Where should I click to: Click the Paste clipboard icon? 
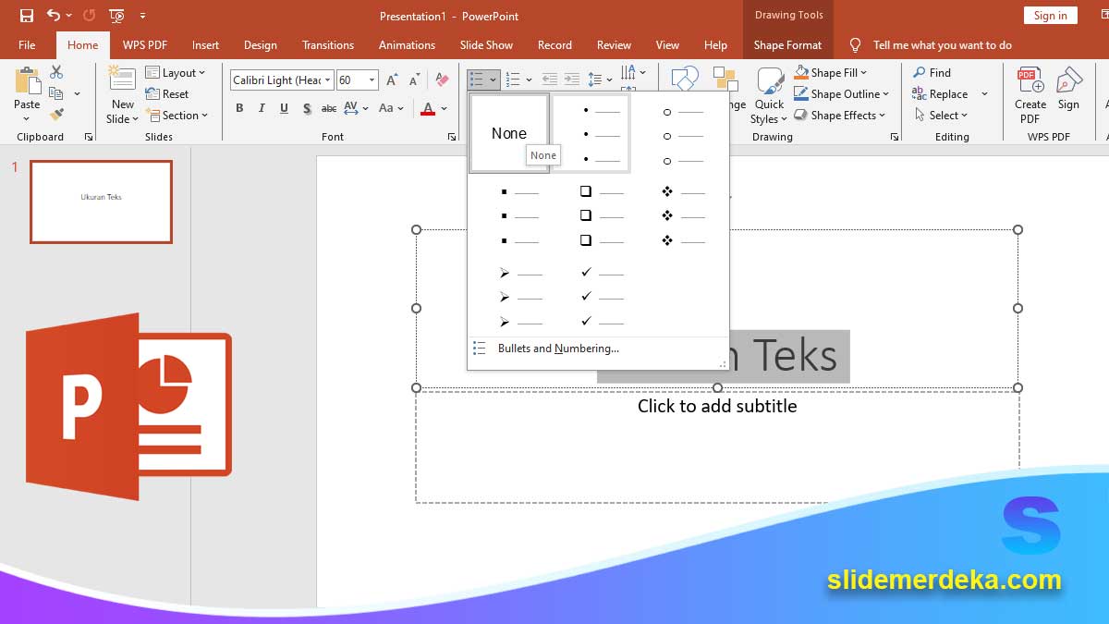[x=27, y=80]
